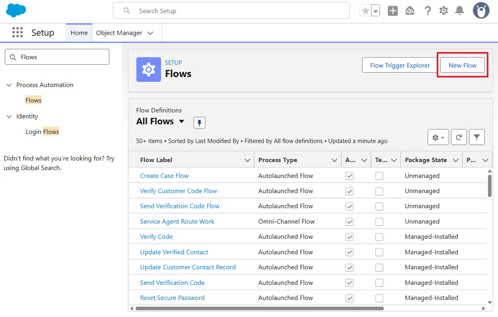498x317 pixels.
Task: Open Flows under Process Automation
Action: coord(34,100)
